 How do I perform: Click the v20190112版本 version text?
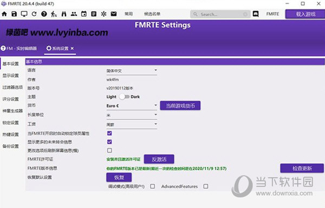(120, 88)
